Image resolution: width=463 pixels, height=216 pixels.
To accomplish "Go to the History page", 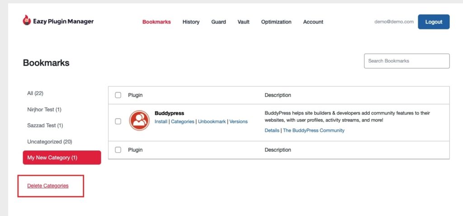I will point(191,22).
